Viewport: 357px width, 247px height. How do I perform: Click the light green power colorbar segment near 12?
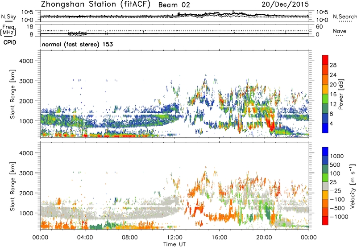(325, 99)
